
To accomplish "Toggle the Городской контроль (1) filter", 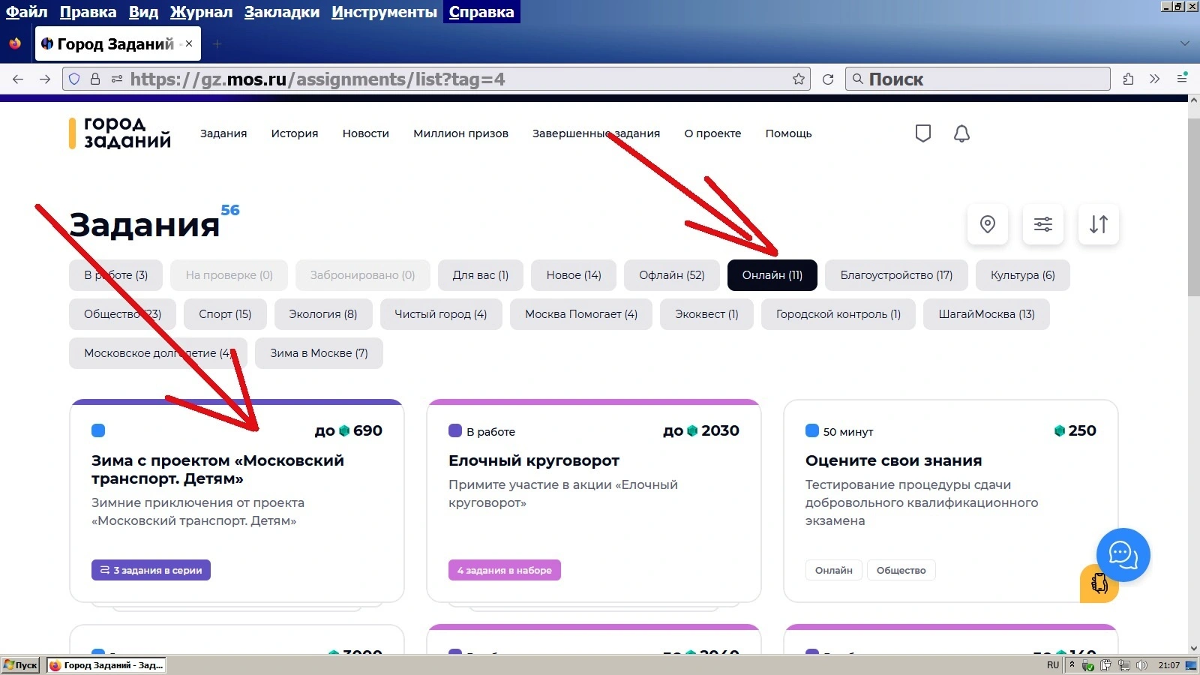I will point(838,314).
